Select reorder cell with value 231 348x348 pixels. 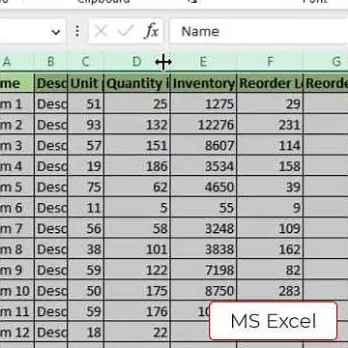point(270,125)
